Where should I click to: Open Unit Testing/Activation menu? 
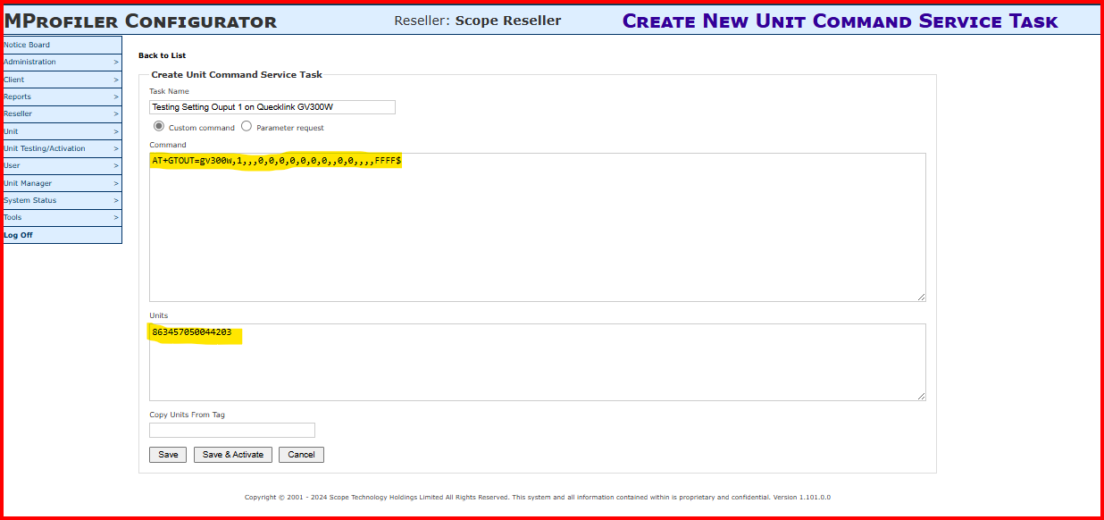[x=63, y=148]
